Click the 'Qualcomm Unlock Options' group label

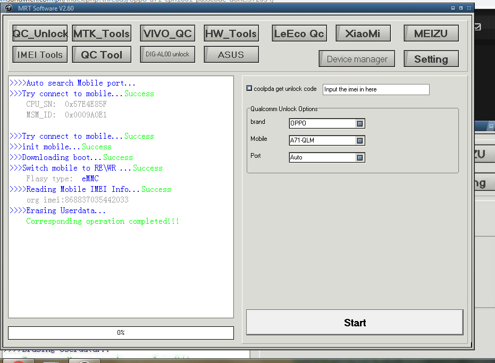tap(284, 109)
